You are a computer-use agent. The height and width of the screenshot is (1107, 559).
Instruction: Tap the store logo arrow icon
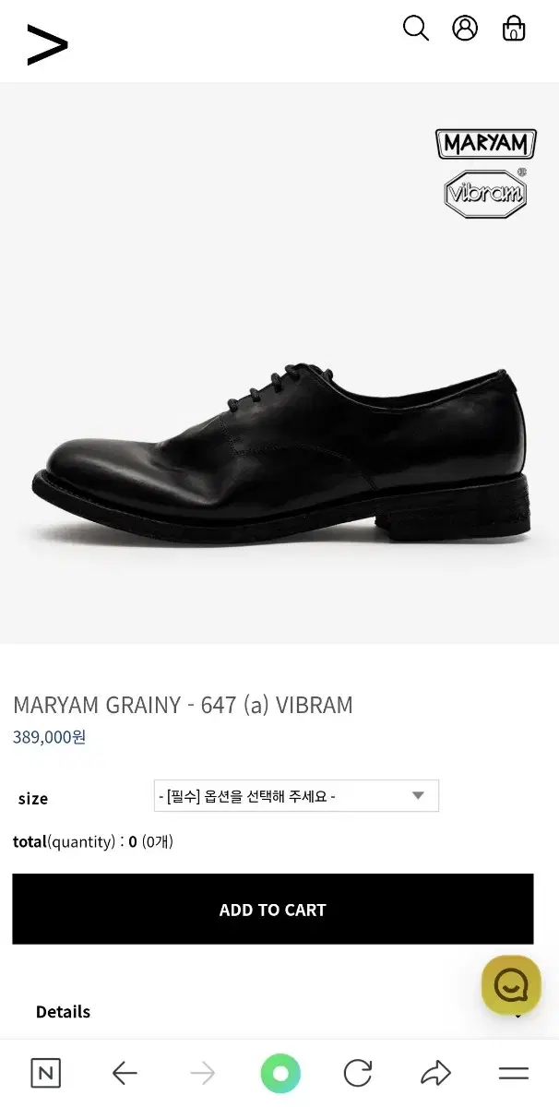tap(47, 45)
